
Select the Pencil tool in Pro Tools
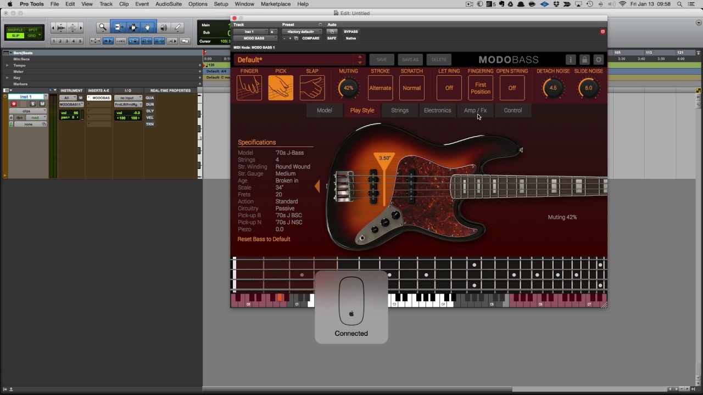coord(178,27)
